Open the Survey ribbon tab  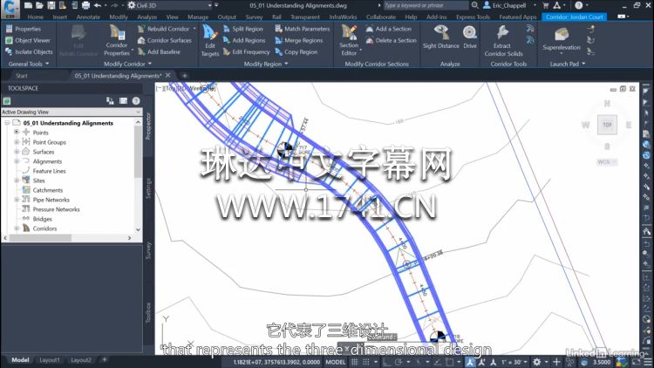254,17
